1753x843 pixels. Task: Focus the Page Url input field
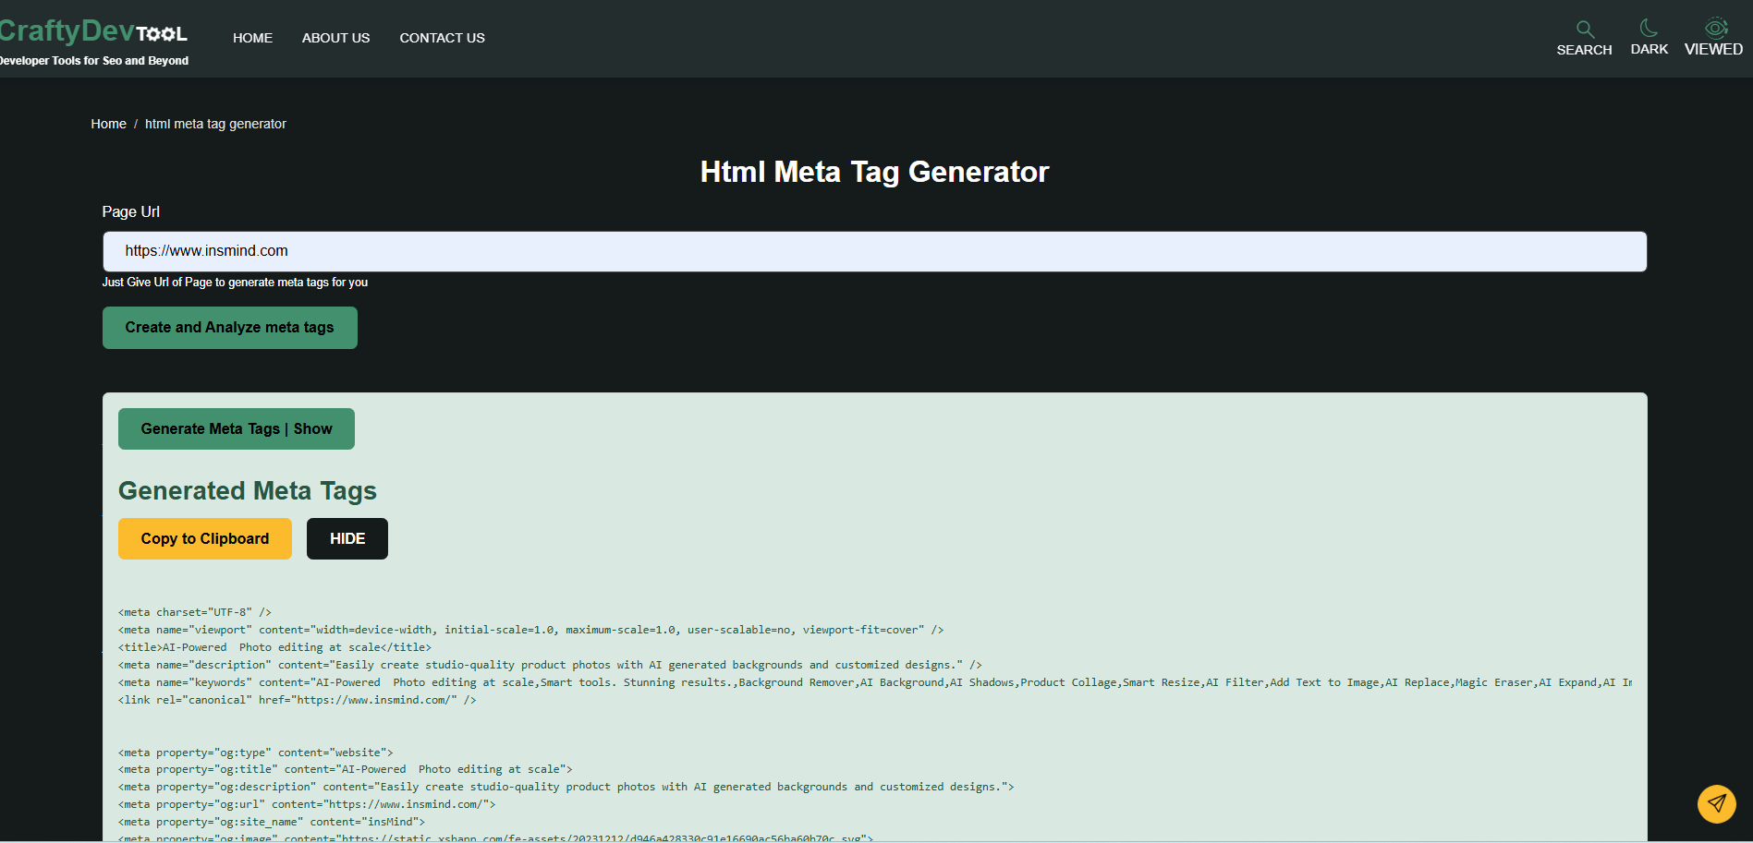[874, 251]
